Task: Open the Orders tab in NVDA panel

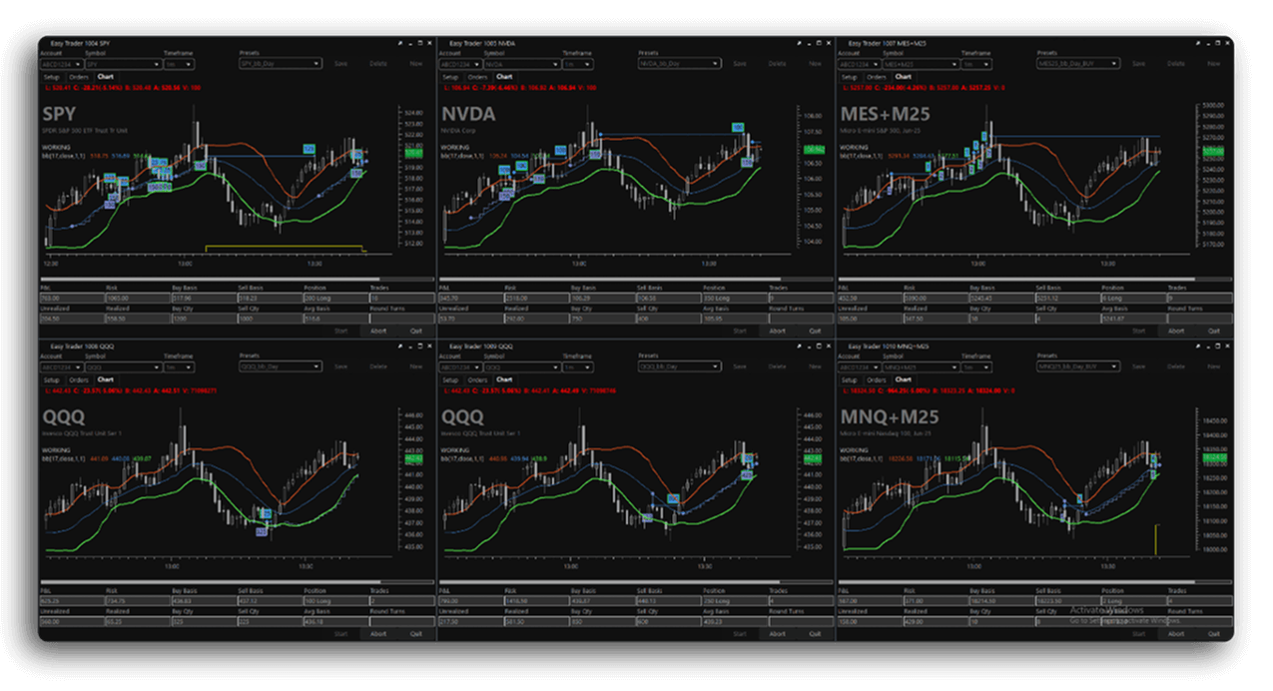Action: [x=477, y=77]
